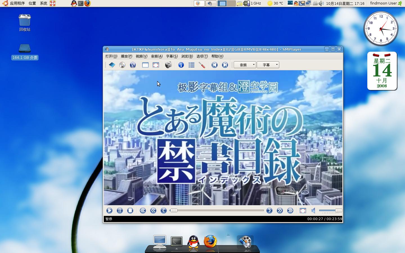Launch terminal from top panel
The image size is (405, 253).
pyautogui.click(x=81, y=3)
